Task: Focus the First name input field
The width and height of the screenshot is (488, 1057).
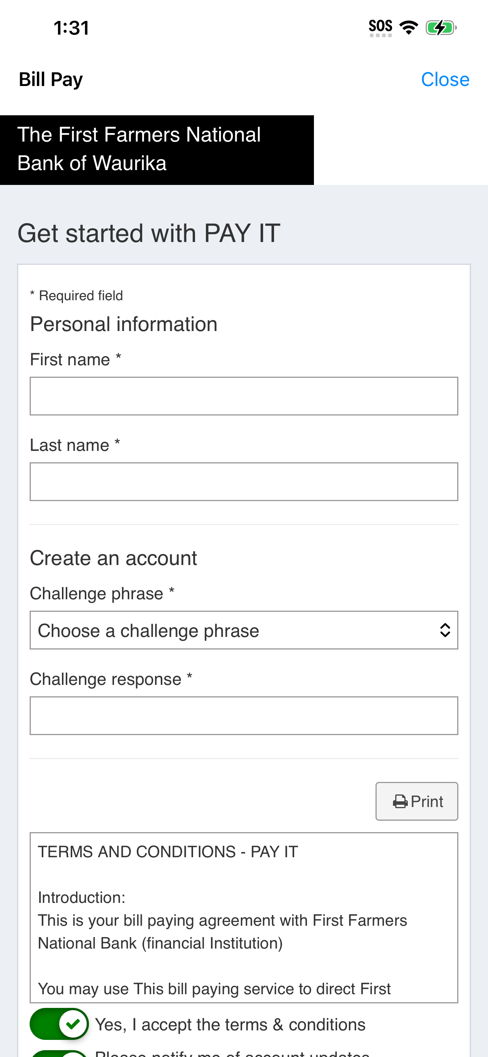Action: click(244, 396)
